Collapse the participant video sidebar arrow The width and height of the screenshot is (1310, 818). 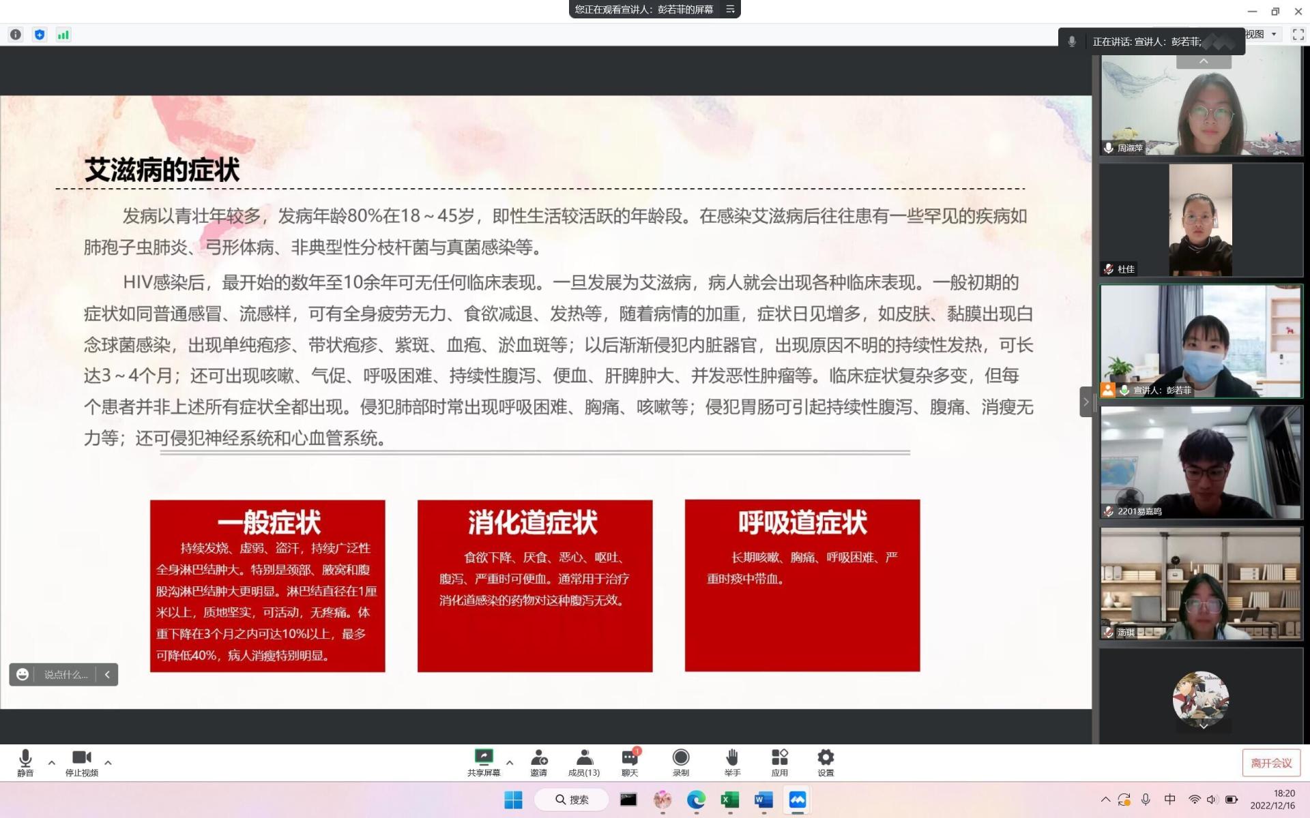1086,402
